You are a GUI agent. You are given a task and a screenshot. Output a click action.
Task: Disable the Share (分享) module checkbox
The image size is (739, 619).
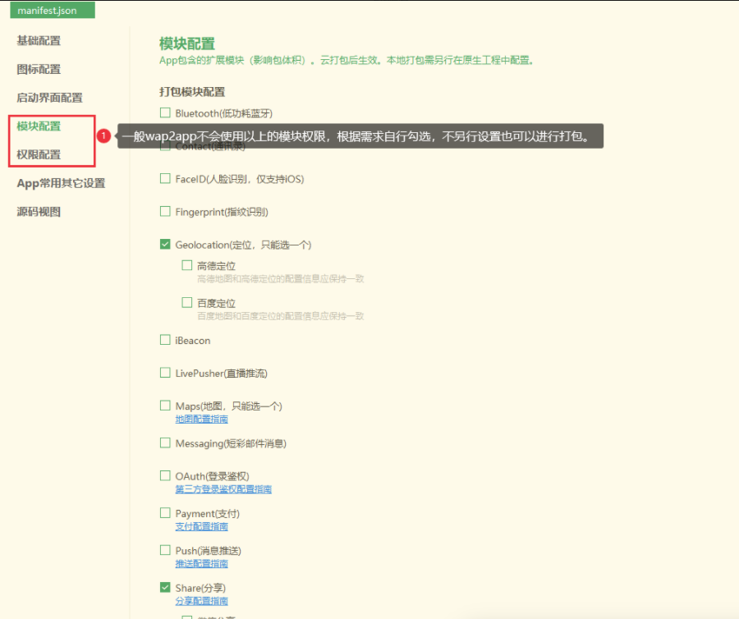(165, 588)
